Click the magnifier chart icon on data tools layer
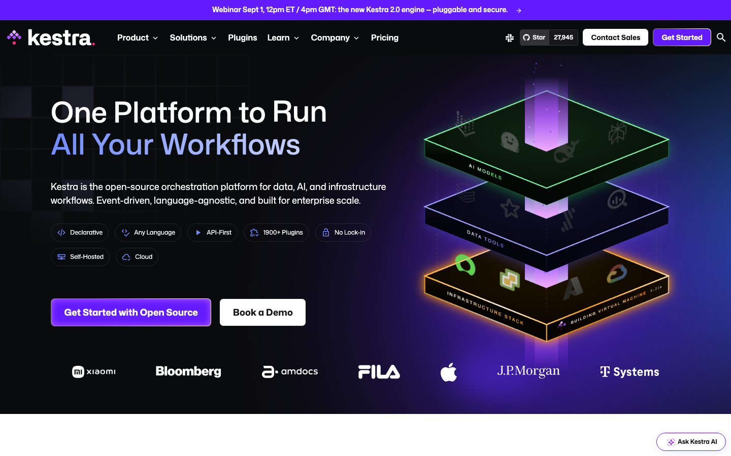The image size is (731, 456). point(617,199)
